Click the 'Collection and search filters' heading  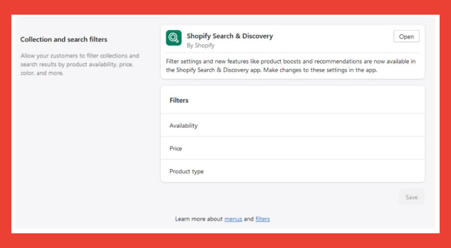pyautogui.click(x=64, y=39)
